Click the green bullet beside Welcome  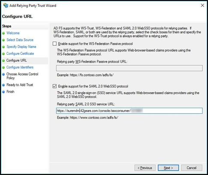click(x=3, y=33)
